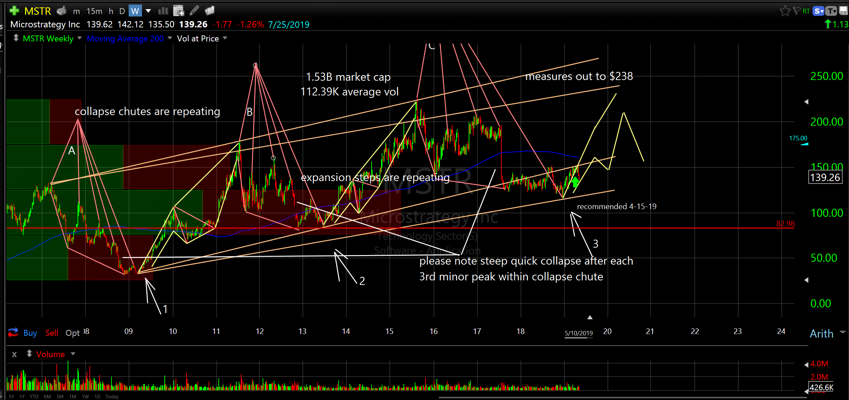This screenshot has height=400, width=849.
Task: Toggle the flag marker icon
Action: point(796,11)
